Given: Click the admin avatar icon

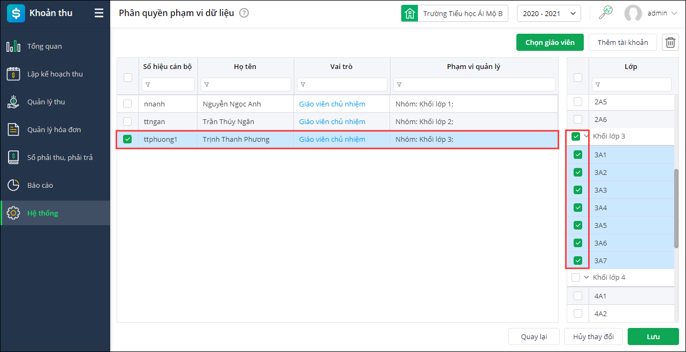Looking at the screenshot, I should [x=633, y=13].
